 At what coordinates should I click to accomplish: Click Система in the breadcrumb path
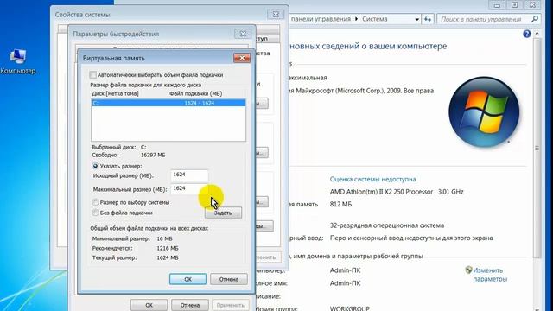[x=374, y=19]
